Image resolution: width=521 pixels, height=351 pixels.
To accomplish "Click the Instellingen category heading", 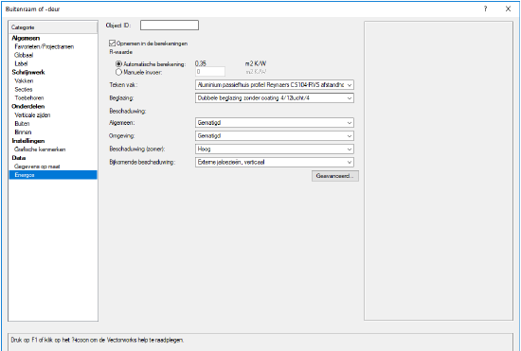I will pos(28,141).
